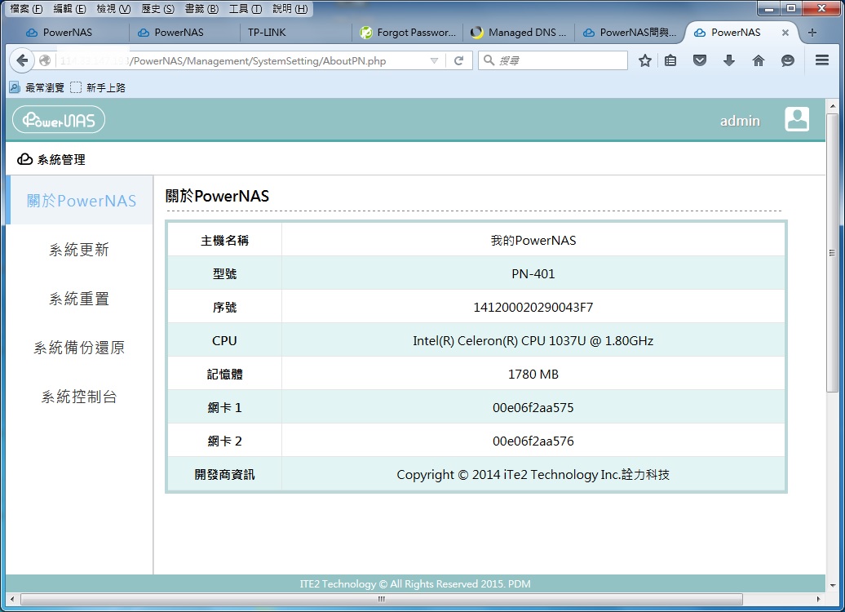Open the bookmarks list icon

[670, 60]
